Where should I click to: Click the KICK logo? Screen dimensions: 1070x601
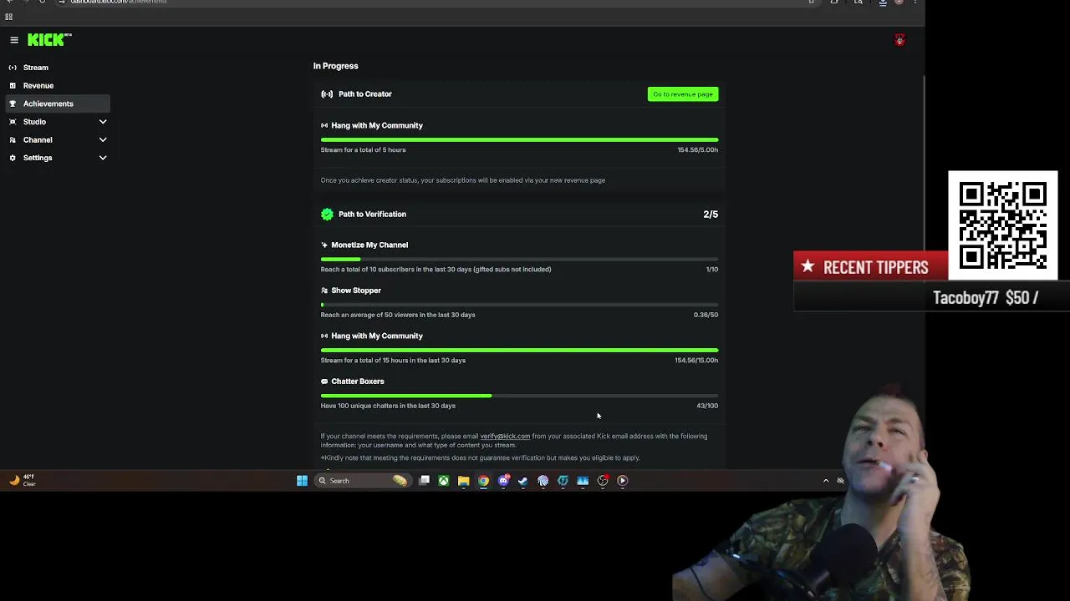click(x=49, y=39)
